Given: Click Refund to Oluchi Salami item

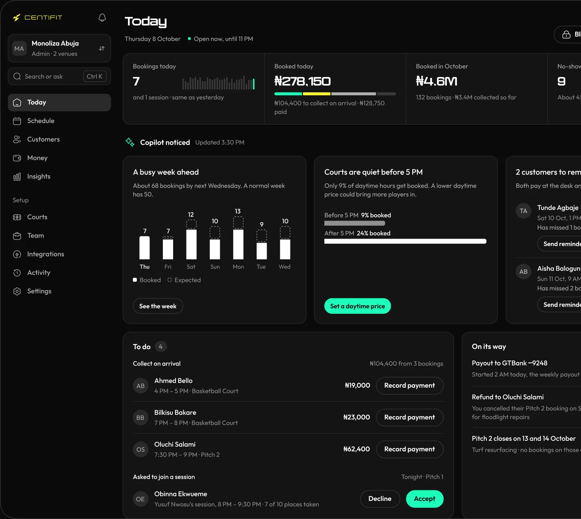Looking at the screenshot, I should [526, 407].
